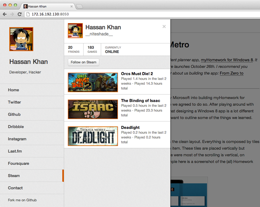Click the Steam panel avatar thumbnail
The width and height of the screenshot is (260, 207).
coord(75,31)
